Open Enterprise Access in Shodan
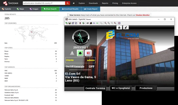Screen dimensions: 178x105 pos(129,3)
